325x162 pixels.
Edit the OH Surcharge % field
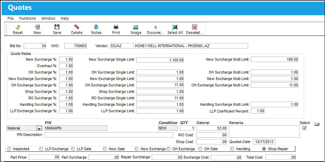(66, 72)
